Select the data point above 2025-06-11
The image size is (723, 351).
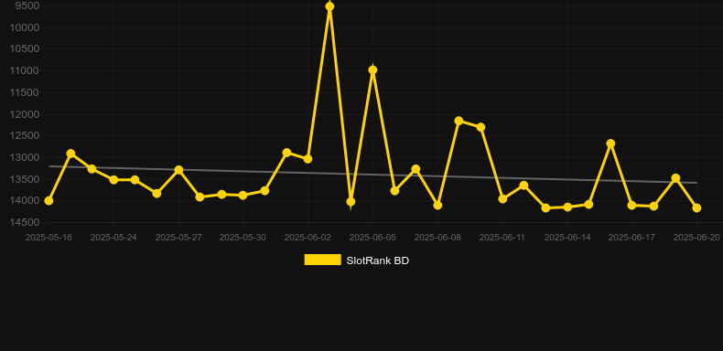[x=502, y=199]
